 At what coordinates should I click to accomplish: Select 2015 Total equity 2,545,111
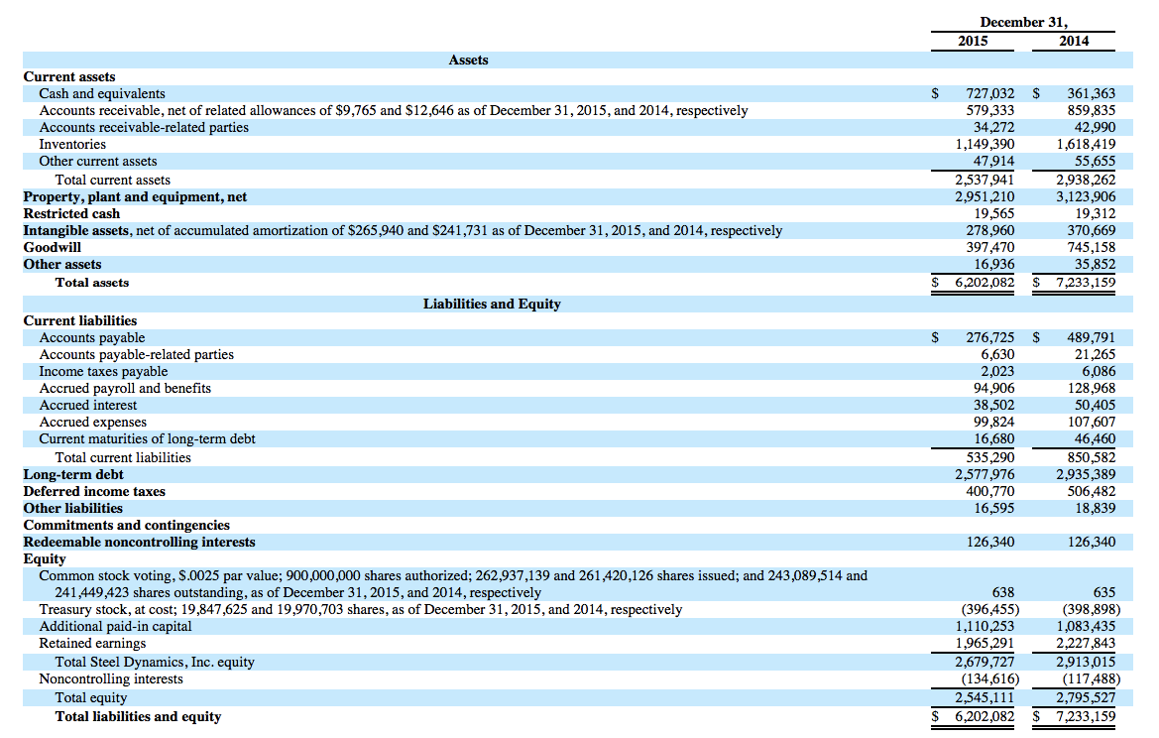point(985,697)
